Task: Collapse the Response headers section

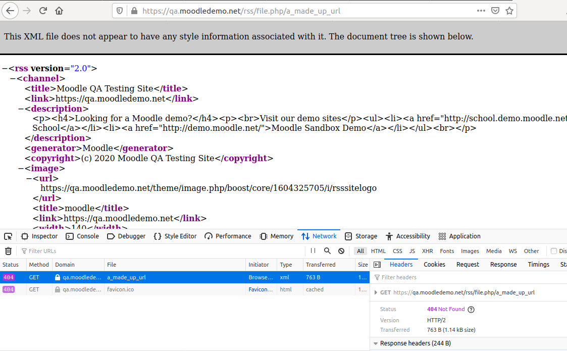Action: [x=376, y=343]
